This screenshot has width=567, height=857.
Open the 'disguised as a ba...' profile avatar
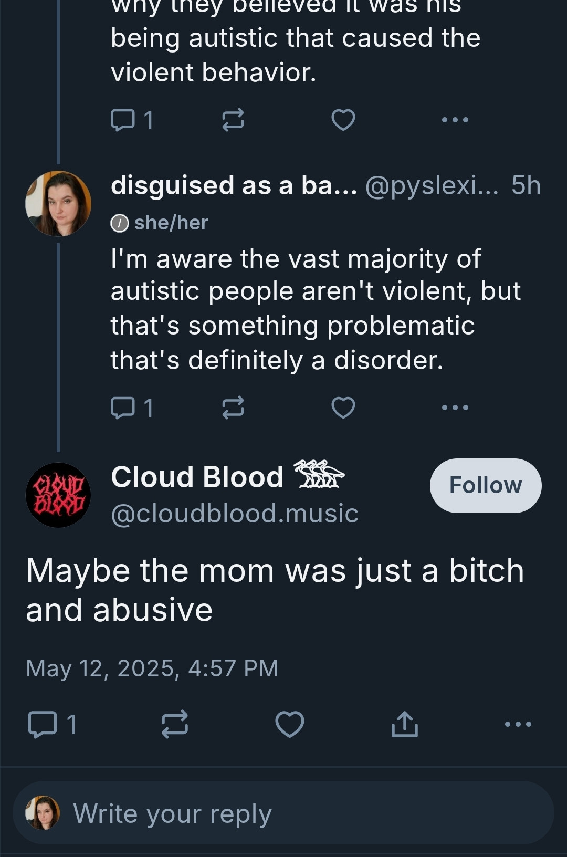pyautogui.click(x=58, y=203)
